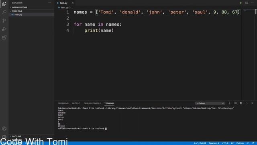Maximize the panel with chevron-up icon
The image size is (257, 145).
click(247, 103)
